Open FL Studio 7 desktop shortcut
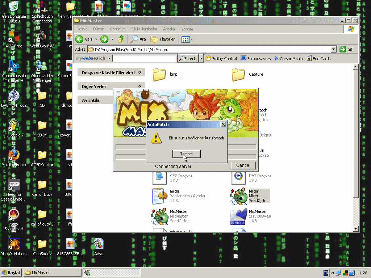The height and width of the screenshot is (278, 371). (x=14, y=129)
